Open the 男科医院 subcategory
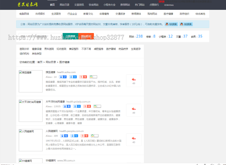This screenshot has width=226, height=165. click(49, 49)
